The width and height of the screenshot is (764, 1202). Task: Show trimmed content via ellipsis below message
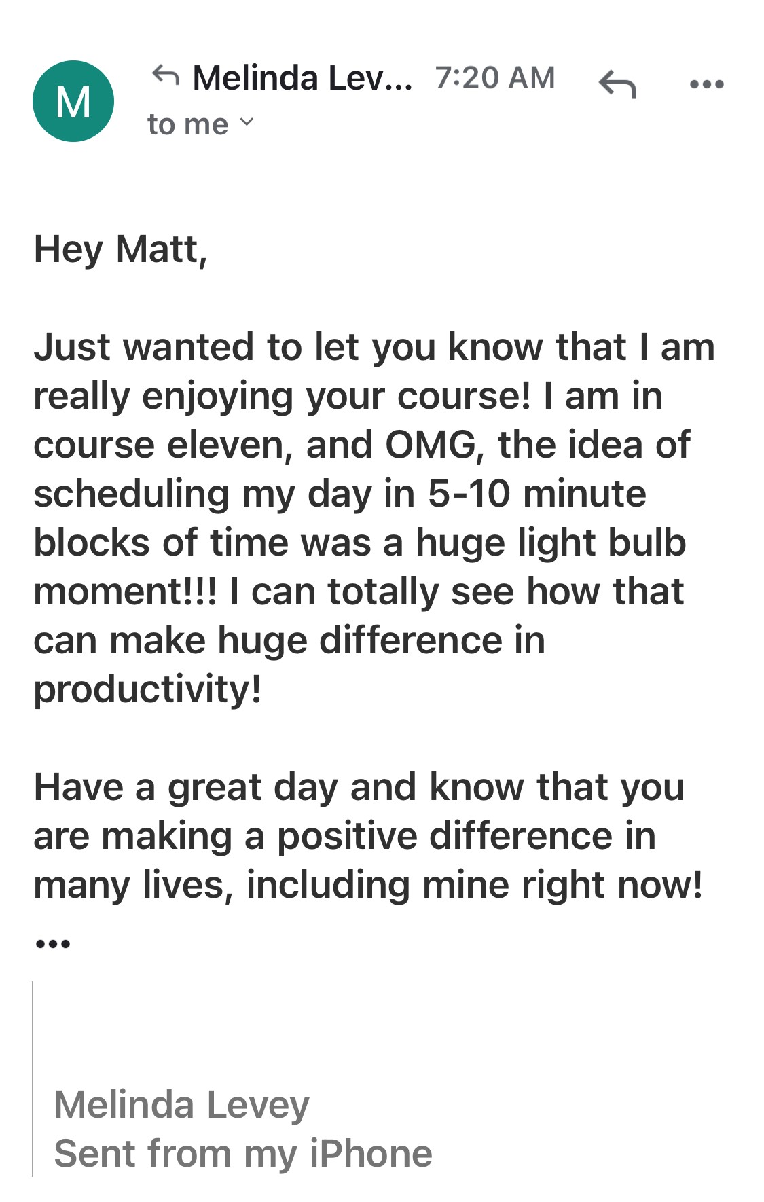(52, 943)
